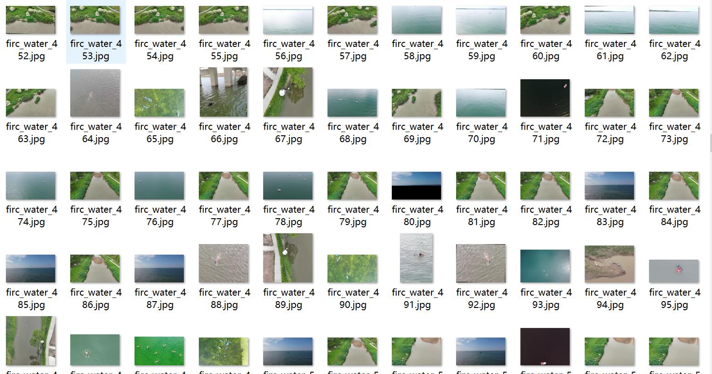The image size is (712, 374).
Task: Click the vertical scrollbar thumb at right edge
Action: coord(710,143)
